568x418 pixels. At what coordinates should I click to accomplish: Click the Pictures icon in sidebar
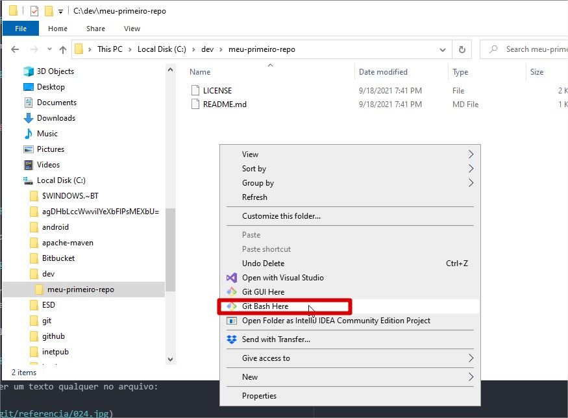click(x=29, y=149)
